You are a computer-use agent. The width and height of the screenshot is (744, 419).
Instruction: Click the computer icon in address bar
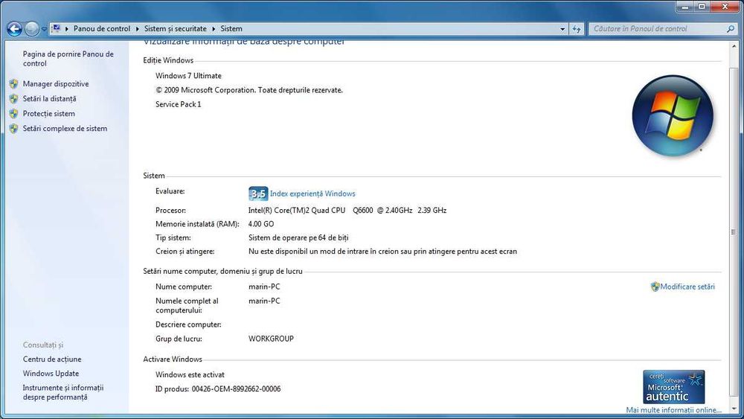(x=56, y=28)
